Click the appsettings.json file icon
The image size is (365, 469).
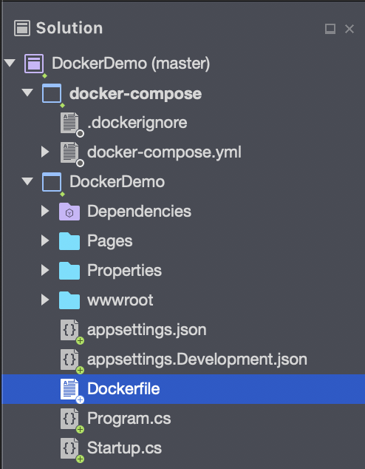(x=69, y=330)
